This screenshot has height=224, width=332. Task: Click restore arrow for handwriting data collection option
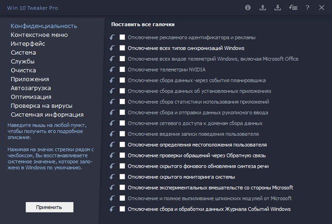113,113
